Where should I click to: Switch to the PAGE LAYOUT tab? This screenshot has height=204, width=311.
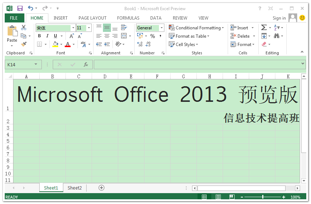point(92,18)
